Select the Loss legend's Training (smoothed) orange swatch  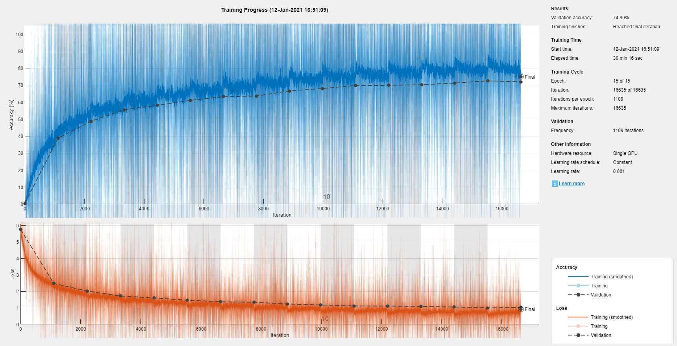pyautogui.click(x=578, y=317)
